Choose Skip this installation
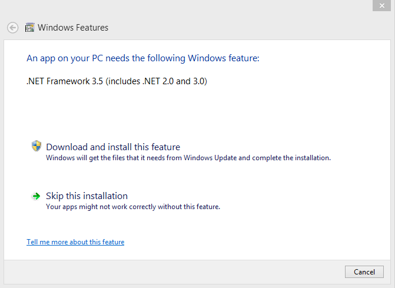 pyautogui.click(x=87, y=196)
